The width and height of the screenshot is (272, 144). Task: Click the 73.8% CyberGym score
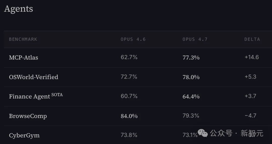click(x=129, y=135)
